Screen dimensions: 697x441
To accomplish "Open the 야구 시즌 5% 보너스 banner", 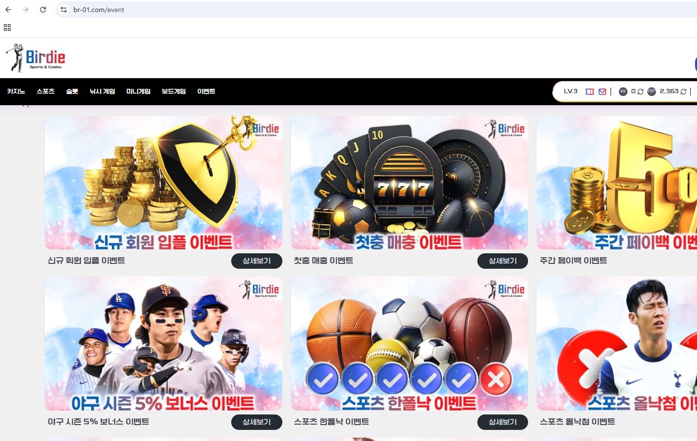I will click(x=163, y=344).
